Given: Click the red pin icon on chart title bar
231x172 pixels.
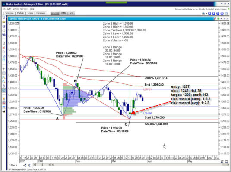Looking at the screenshot, I should pyautogui.click(x=215, y=18).
